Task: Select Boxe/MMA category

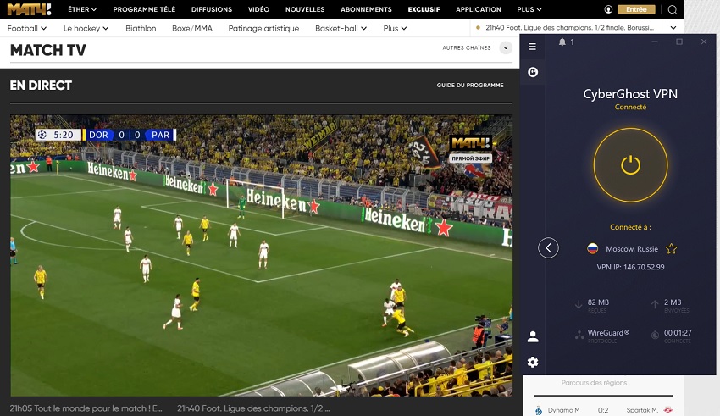Action: tap(192, 28)
